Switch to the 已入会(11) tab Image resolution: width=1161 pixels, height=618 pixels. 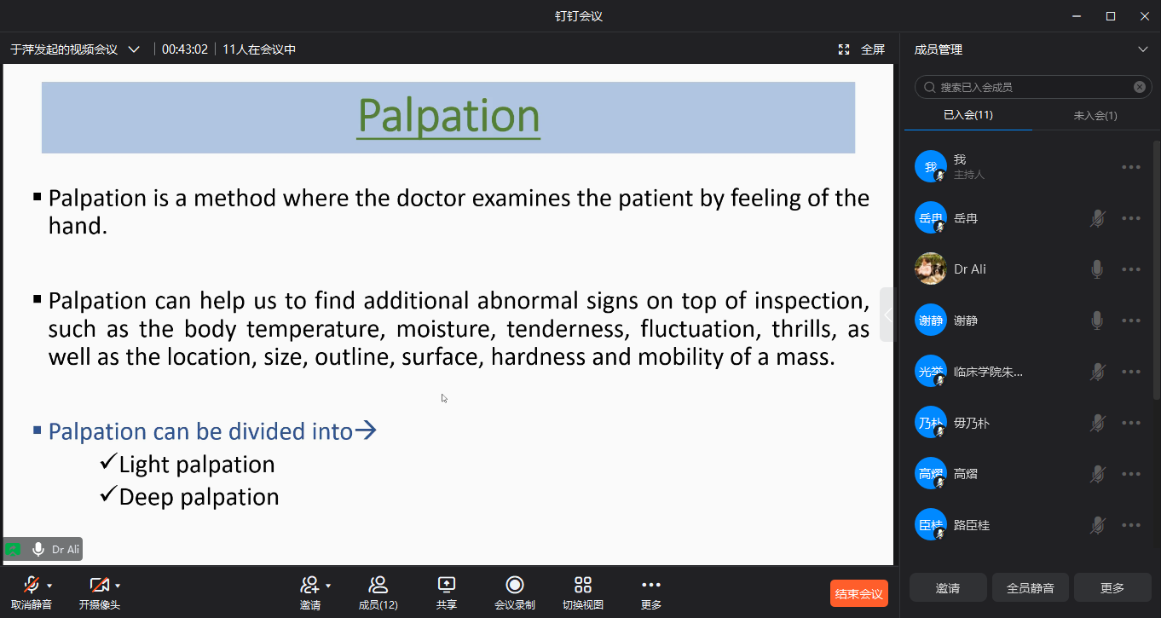(x=967, y=115)
